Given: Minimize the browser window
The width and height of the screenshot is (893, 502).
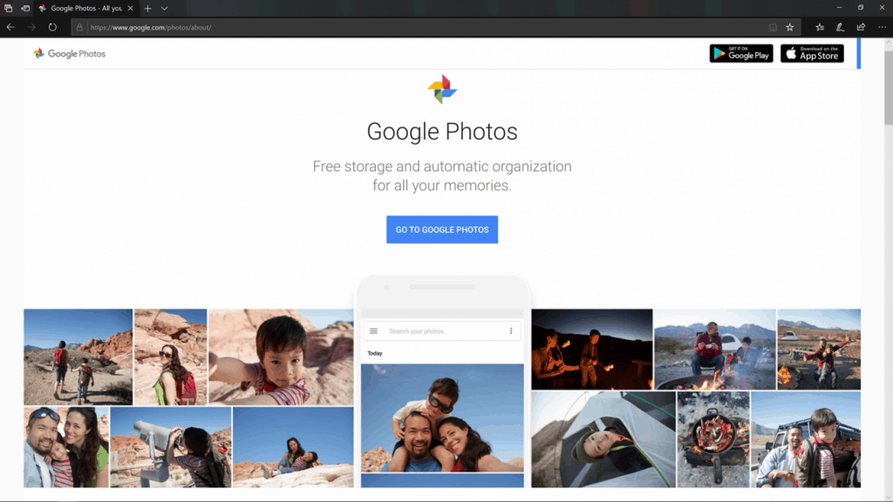Looking at the screenshot, I should [840, 8].
